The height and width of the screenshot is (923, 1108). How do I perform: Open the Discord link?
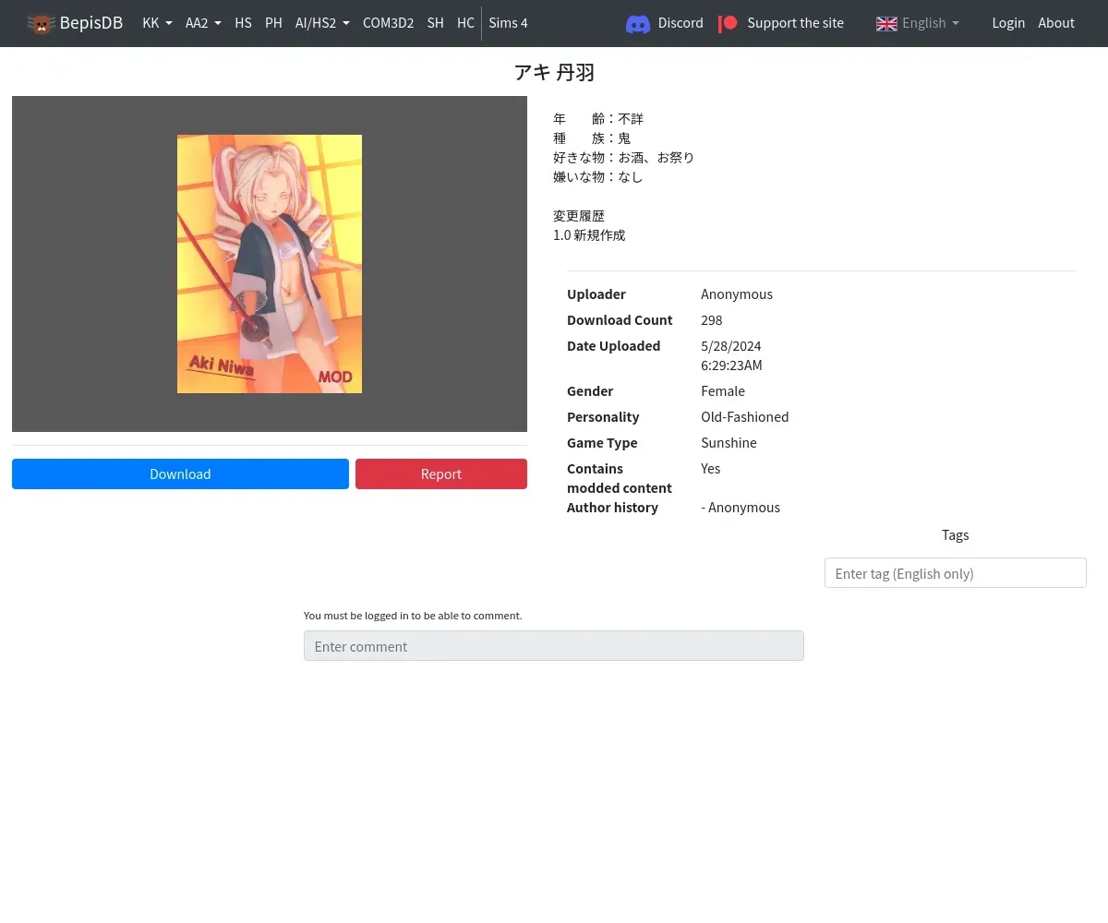coord(665,23)
